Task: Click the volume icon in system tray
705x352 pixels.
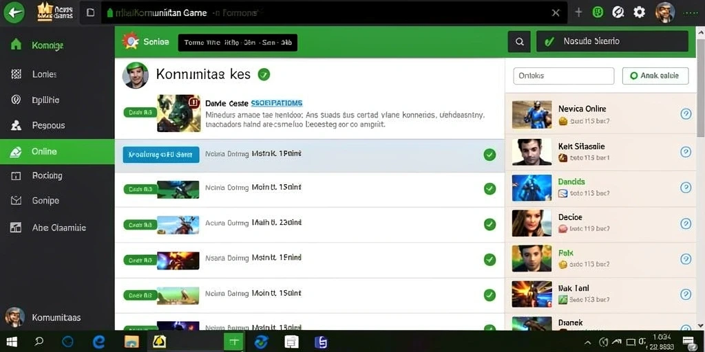Action: coord(604,343)
